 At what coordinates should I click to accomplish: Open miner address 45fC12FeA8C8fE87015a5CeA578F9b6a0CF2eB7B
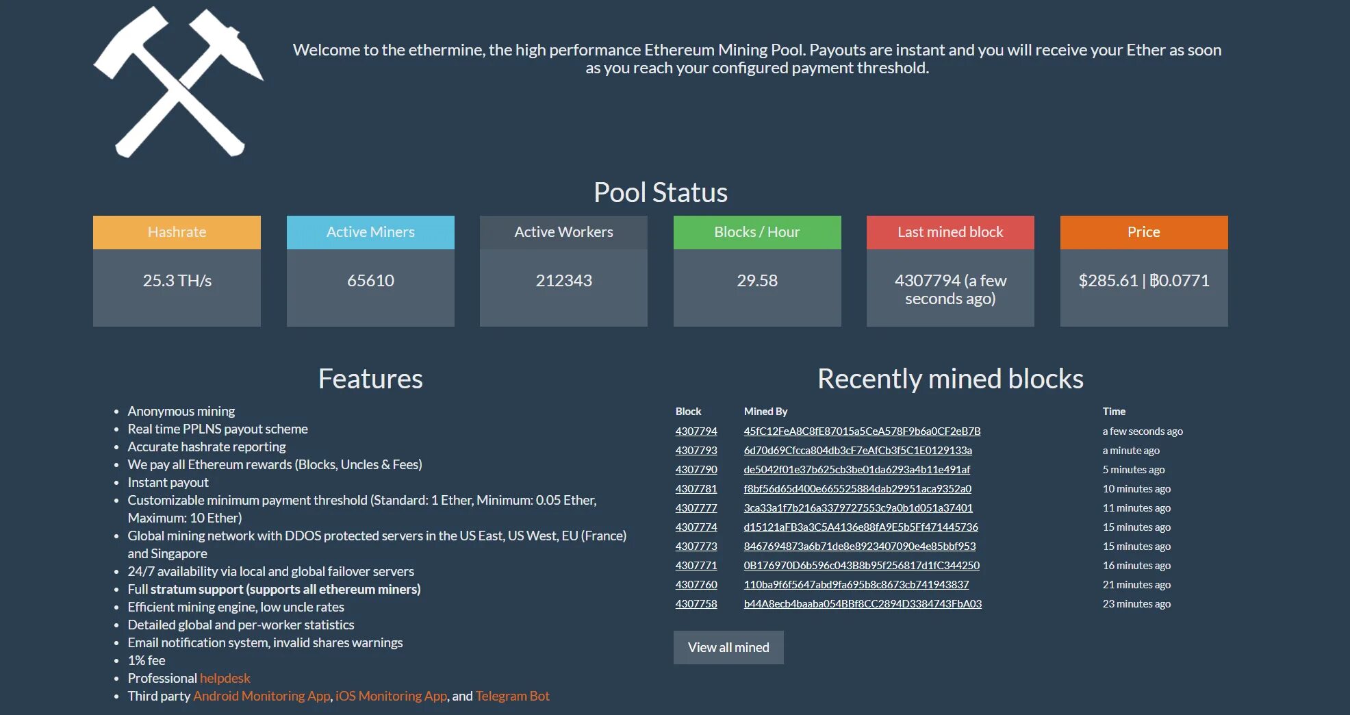[x=862, y=431]
